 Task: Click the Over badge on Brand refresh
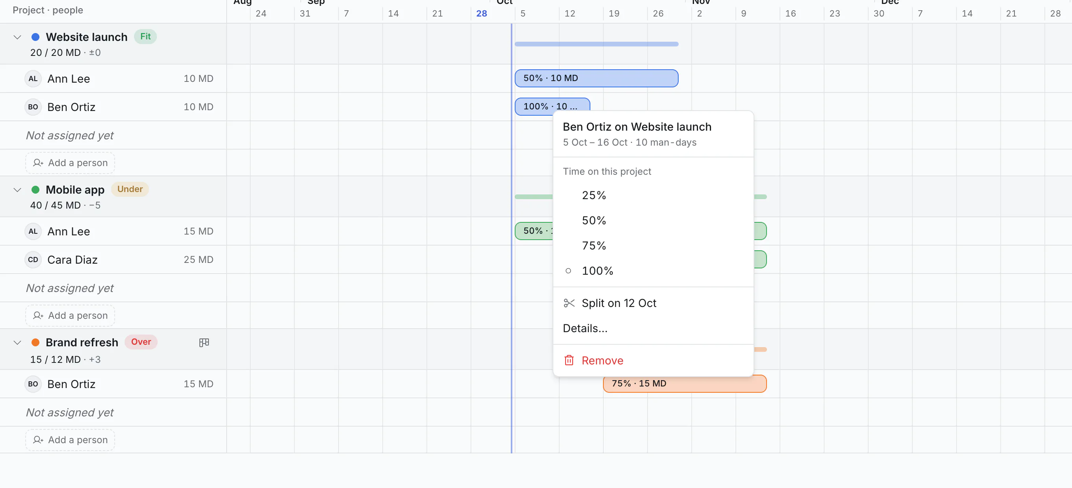tap(141, 342)
